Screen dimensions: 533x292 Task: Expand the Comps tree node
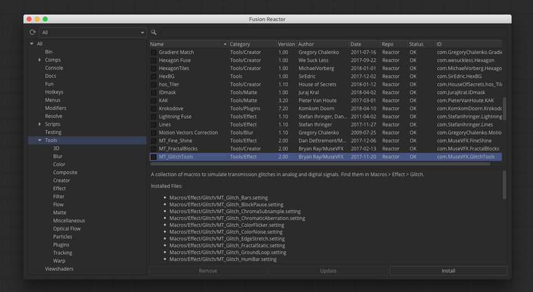(x=40, y=60)
